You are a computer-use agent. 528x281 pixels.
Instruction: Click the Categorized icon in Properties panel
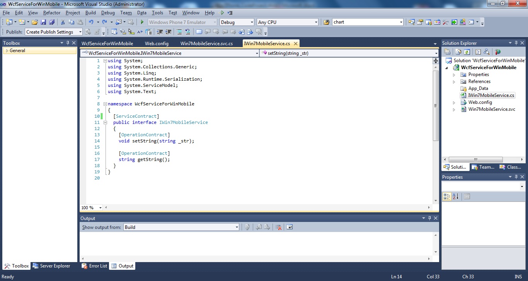[447, 196]
